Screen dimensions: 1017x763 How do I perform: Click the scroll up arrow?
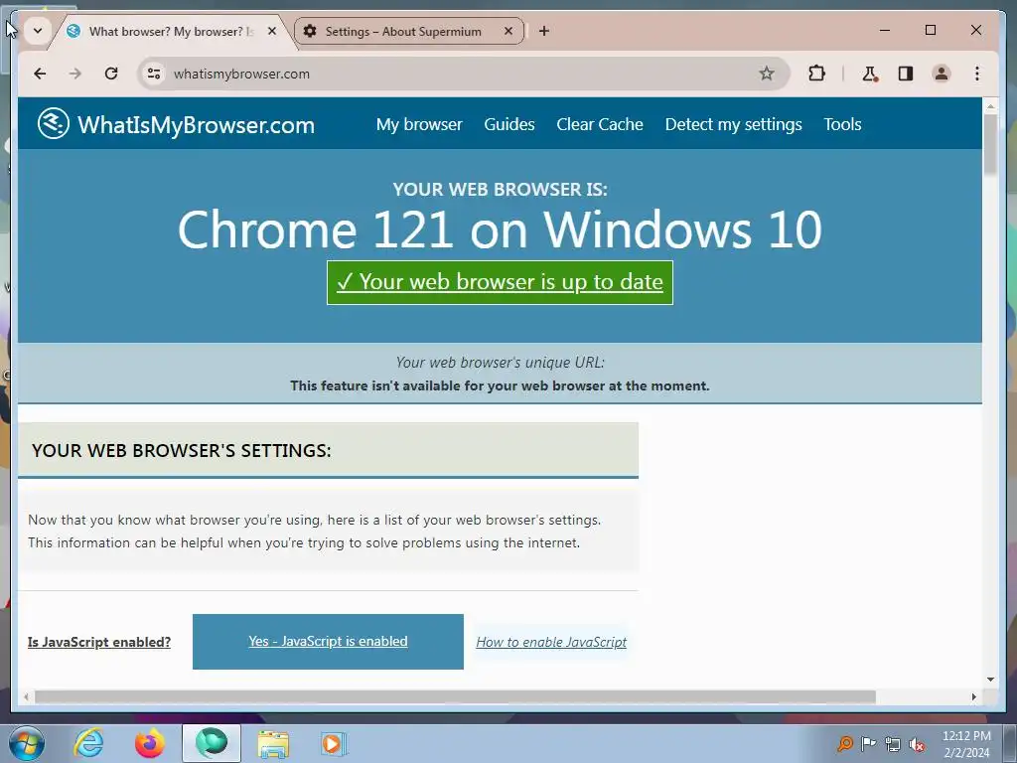point(990,105)
